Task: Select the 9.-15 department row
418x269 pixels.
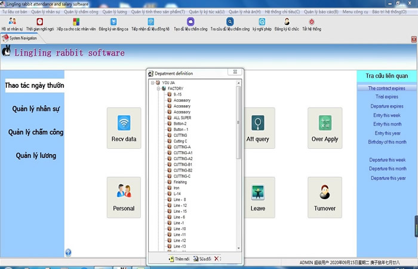Action: pyautogui.click(x=177, y=94)
